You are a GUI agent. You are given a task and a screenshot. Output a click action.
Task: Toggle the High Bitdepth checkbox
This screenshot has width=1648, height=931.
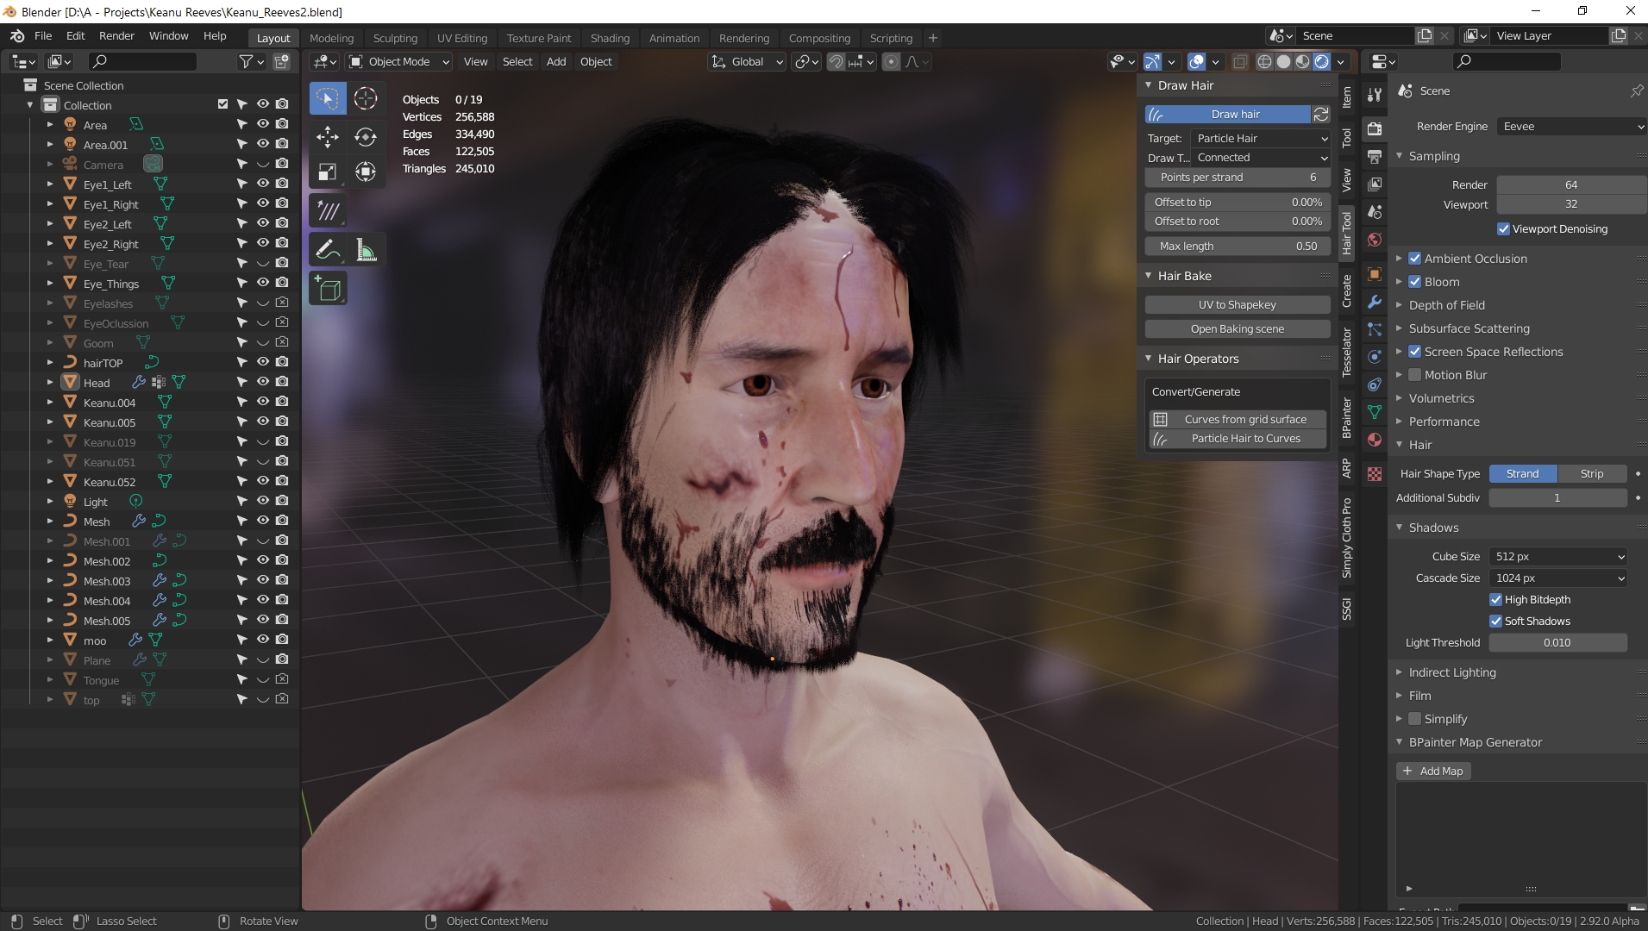[x=1495, y=599]
